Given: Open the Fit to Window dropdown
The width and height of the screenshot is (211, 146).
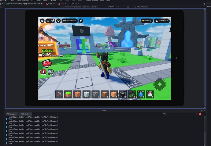Looking at the screenshot, I should pos(114,7).
